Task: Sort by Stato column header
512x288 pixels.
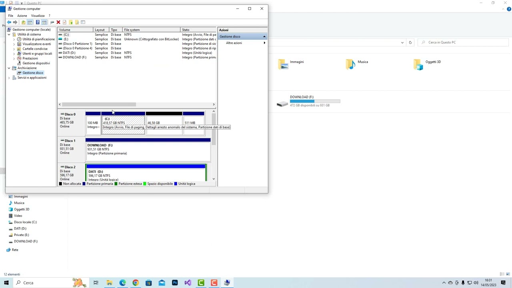Action: coord(198,30)
